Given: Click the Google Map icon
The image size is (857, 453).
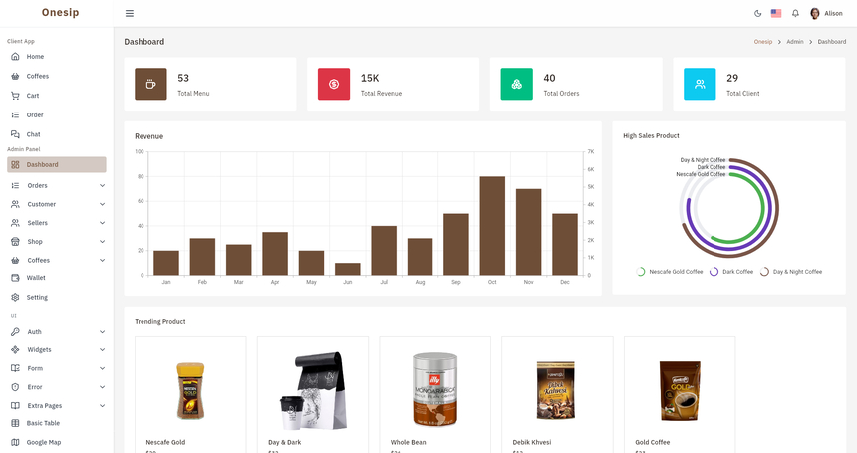Looking at the screenshot, I should 15,443.
